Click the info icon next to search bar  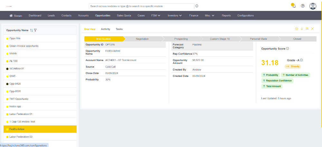coord(197,6)
